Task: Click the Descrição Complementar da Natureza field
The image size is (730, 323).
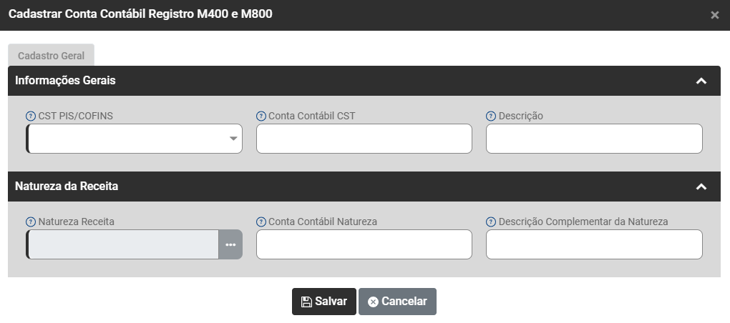Action: pyautogui.click(x=594, y=244)
